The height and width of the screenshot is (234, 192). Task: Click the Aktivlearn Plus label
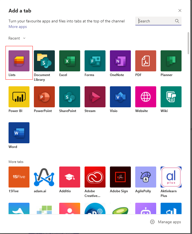coord(169,193)
